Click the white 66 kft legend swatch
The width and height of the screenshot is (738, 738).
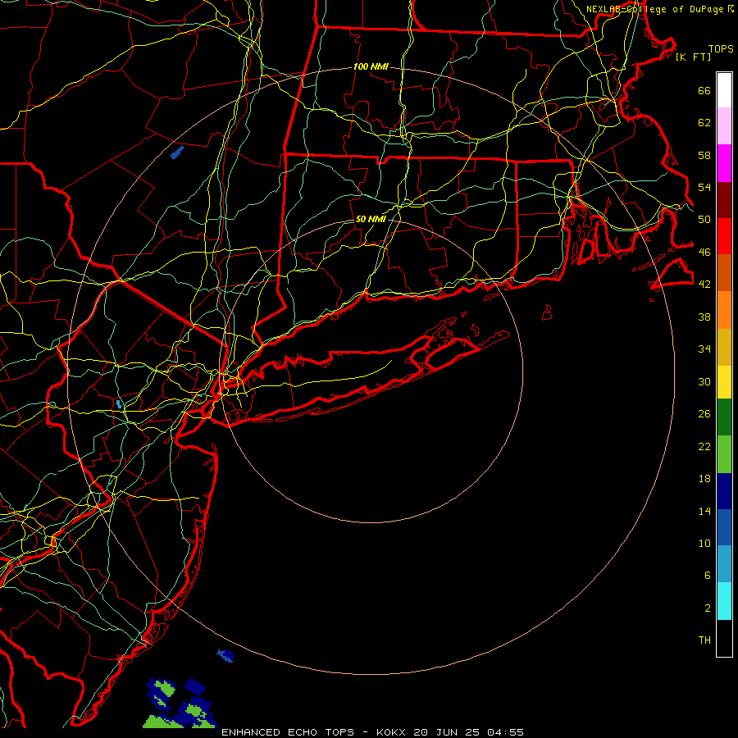tap(724, 90)
